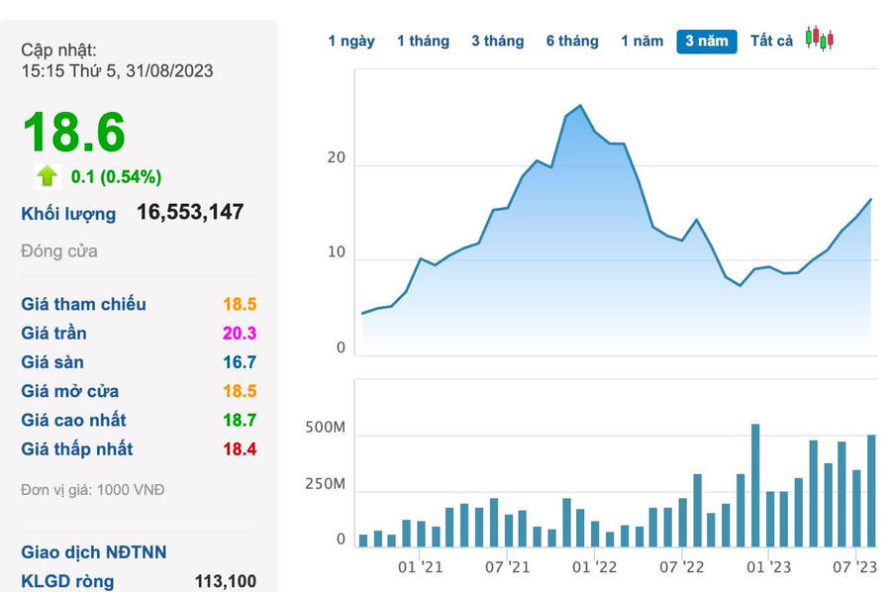Screen dimensions: 891x592
Task: Click the current price 18.6
Action: tap(74, 133)
